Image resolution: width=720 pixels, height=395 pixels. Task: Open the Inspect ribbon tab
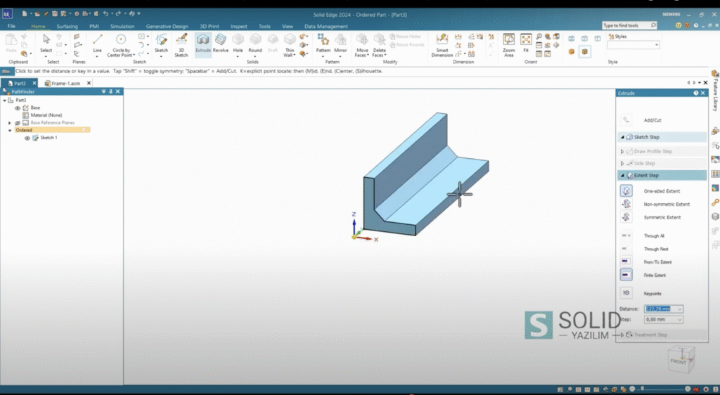coord(239,26)
